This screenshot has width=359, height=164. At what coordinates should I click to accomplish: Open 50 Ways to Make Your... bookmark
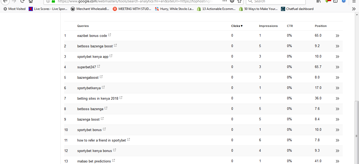coord(258,9)
